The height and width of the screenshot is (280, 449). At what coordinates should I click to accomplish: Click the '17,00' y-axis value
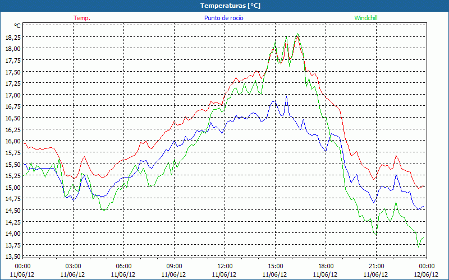pos(13,95)
